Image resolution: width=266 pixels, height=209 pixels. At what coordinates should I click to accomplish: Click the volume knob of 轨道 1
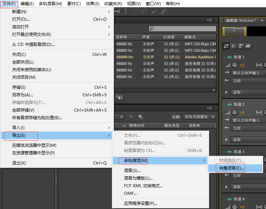click(x=235, y=65)
